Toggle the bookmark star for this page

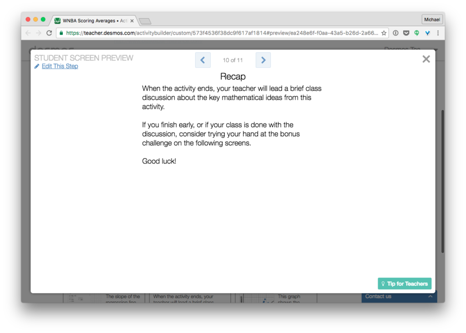coord(384,33)
